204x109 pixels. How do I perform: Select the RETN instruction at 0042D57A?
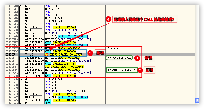tap(48, 103)
